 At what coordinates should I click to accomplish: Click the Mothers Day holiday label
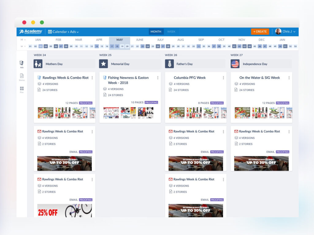tap(54, 64)
